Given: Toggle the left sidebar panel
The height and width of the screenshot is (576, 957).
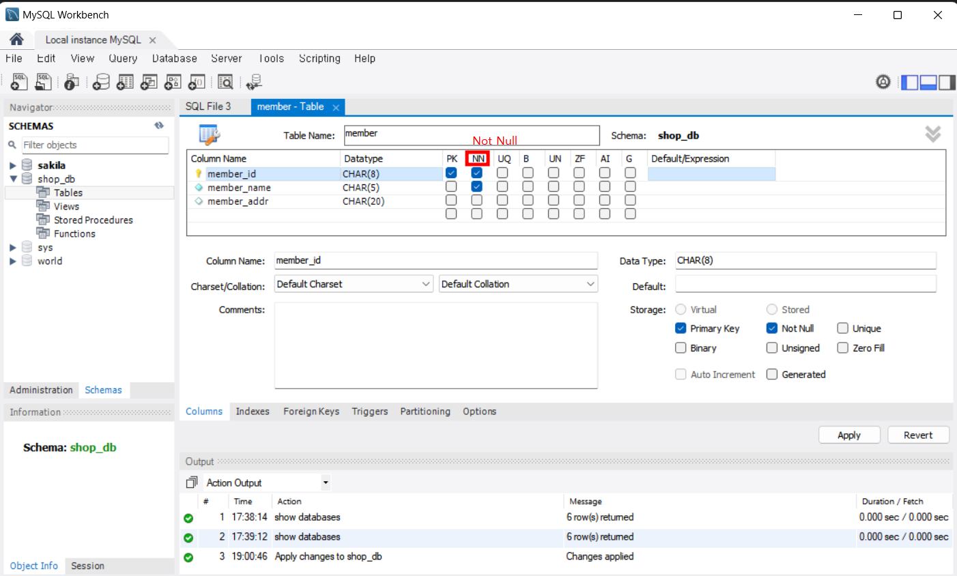Looking at the screenshot, I should 909,83.
